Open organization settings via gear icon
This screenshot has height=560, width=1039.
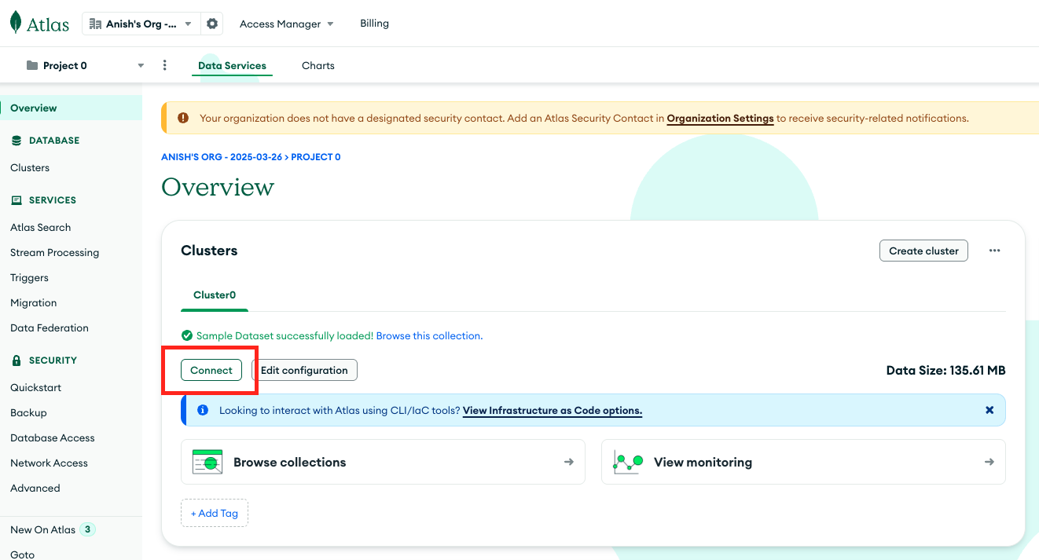(x=211, y=23)
